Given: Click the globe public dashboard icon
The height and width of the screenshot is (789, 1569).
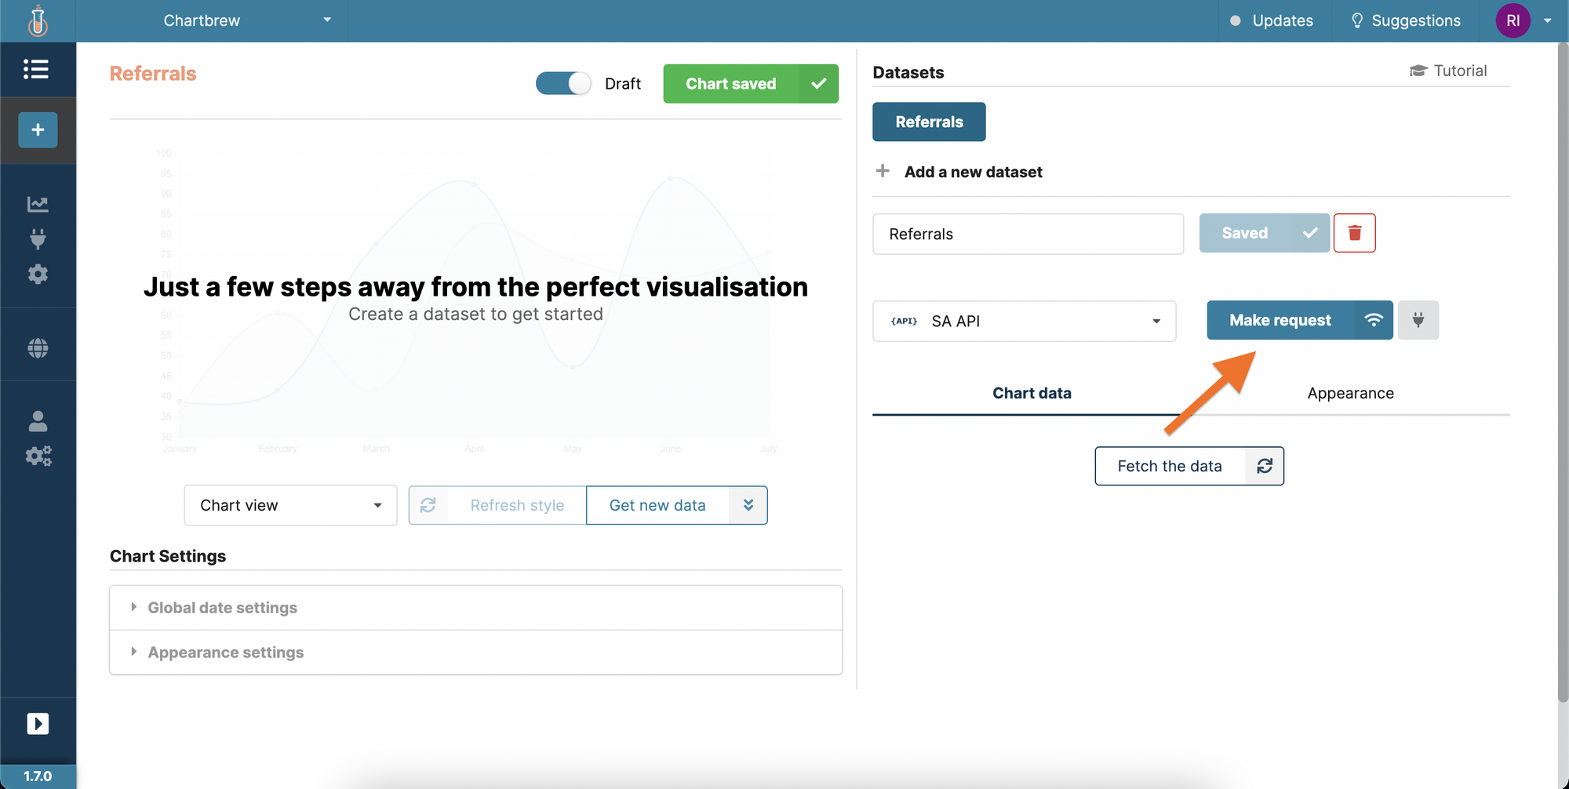Looking at the screenshot, I should tap(37, 346).
